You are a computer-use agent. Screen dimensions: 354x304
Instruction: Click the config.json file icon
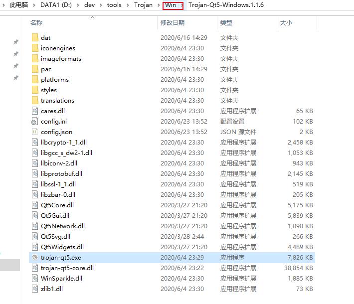(35, 132)
